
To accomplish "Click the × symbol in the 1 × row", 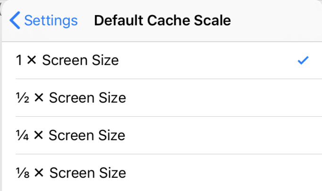I will [x=32, y=61].
